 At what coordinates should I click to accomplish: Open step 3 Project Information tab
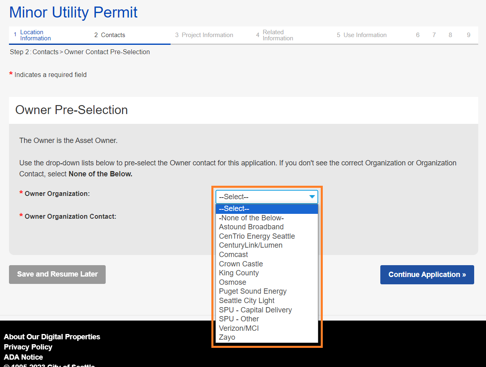click(207, 35)
